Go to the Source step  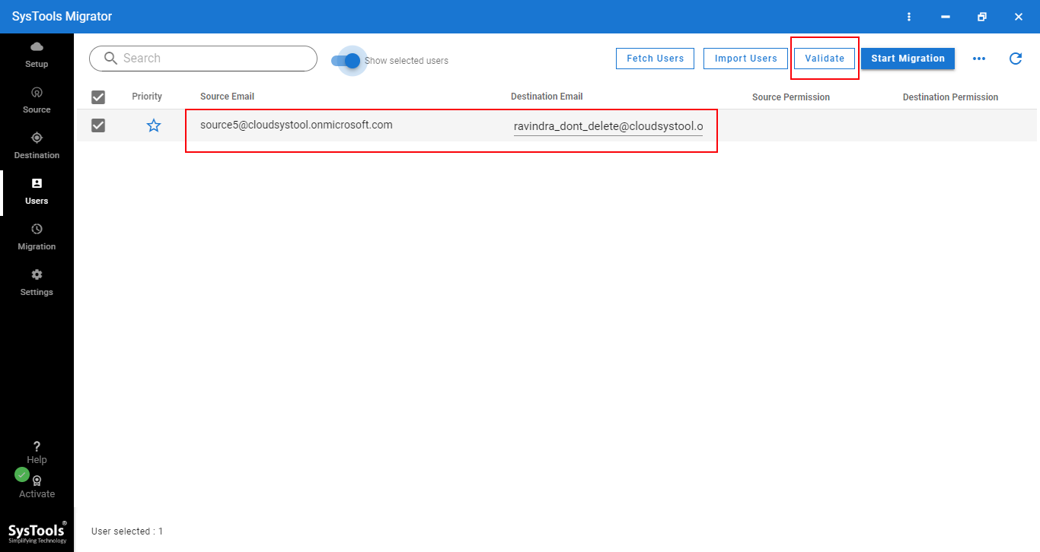click(37, 100)
